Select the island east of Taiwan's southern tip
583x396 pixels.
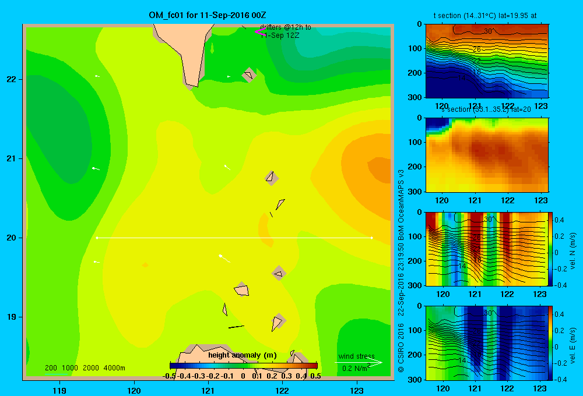(x=249, y=75)
